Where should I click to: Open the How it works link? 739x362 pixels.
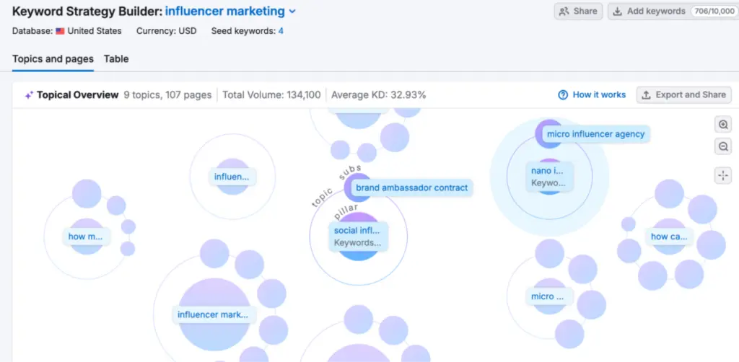point(599,95)
